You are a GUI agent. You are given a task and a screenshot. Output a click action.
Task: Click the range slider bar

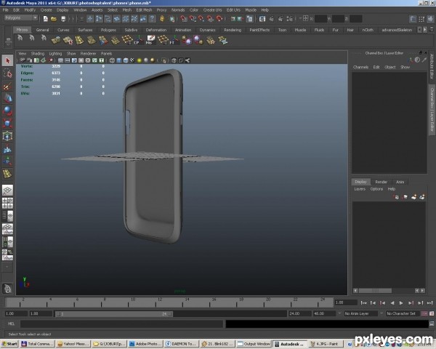pyautogui.click(x=114, y=313)
